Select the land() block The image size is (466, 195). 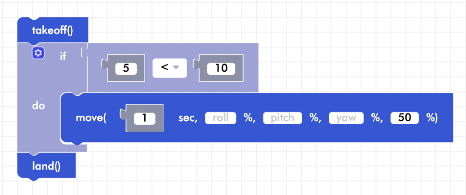pyautogui.click(x=46, y=166)
